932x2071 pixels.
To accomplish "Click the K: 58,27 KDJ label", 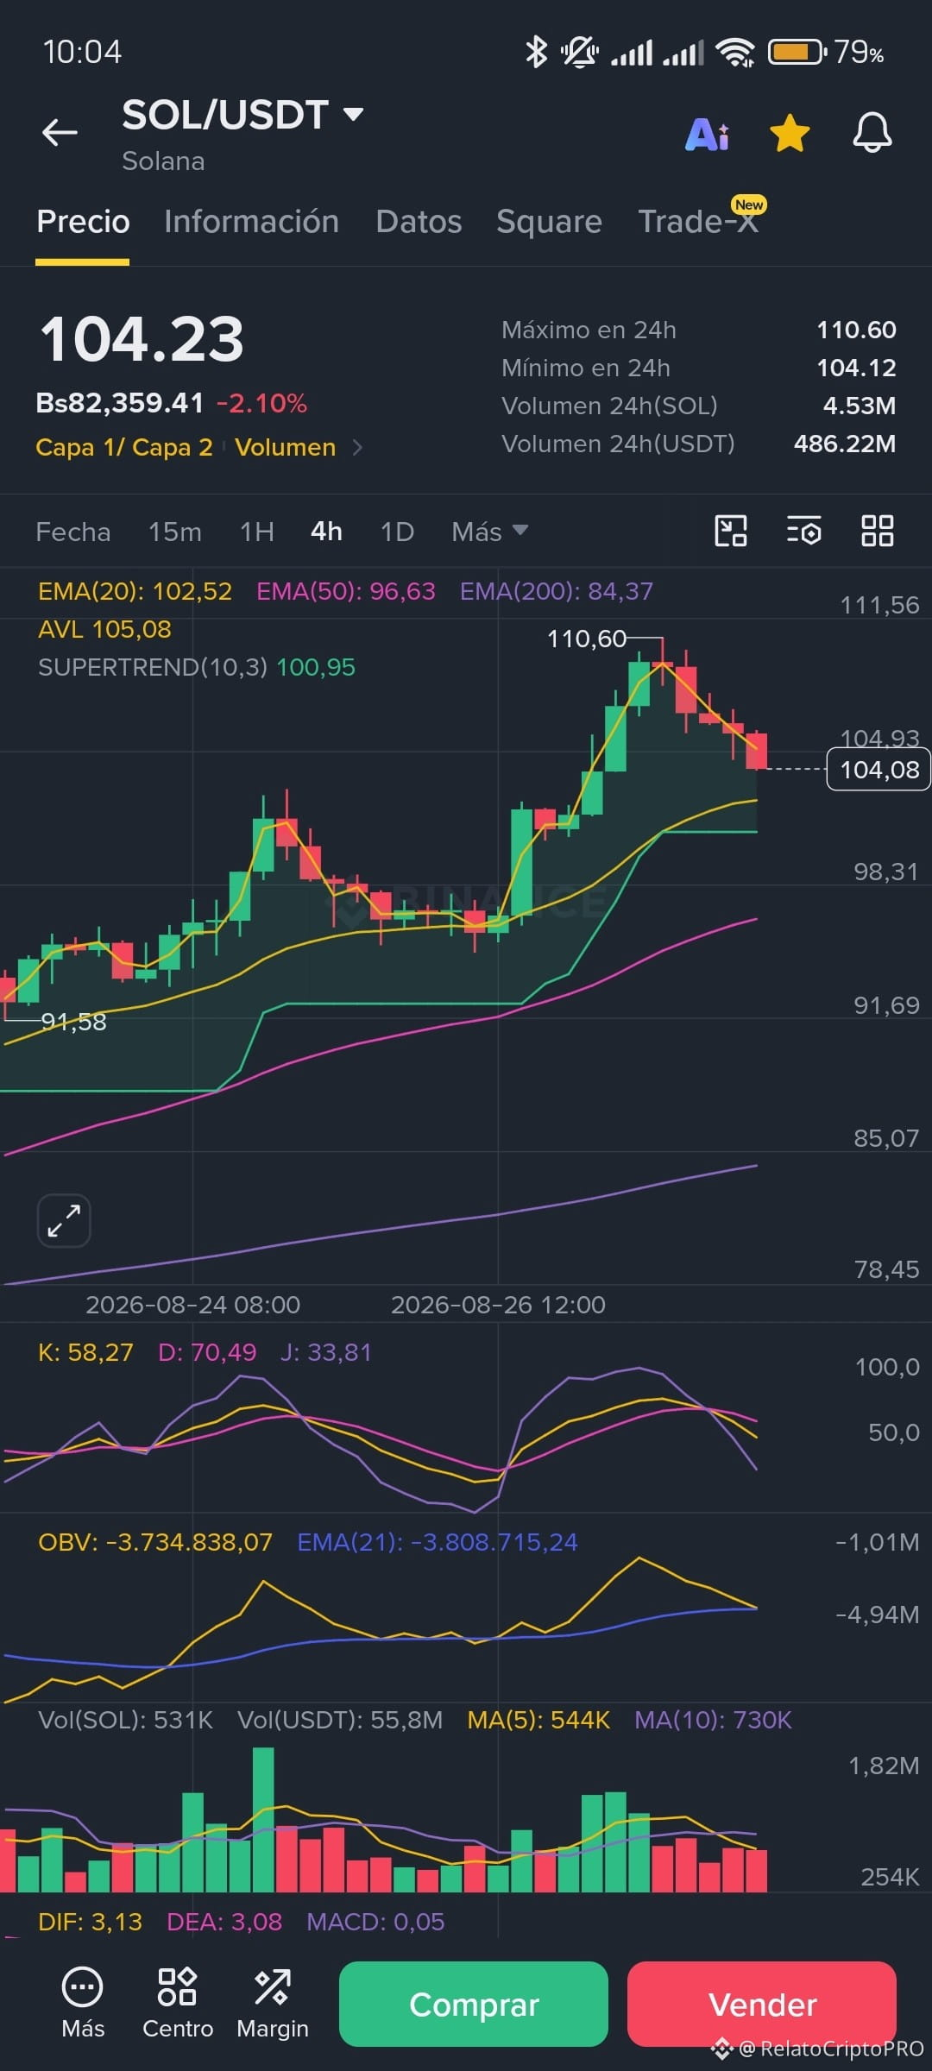I will [x=85, y=1352].
